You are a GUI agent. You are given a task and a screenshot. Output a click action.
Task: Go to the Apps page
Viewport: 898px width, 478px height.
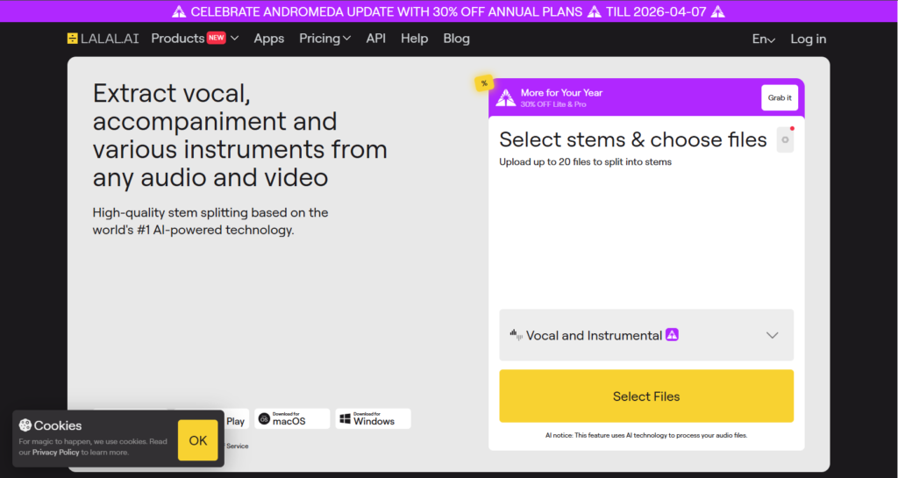pos(269,39)
